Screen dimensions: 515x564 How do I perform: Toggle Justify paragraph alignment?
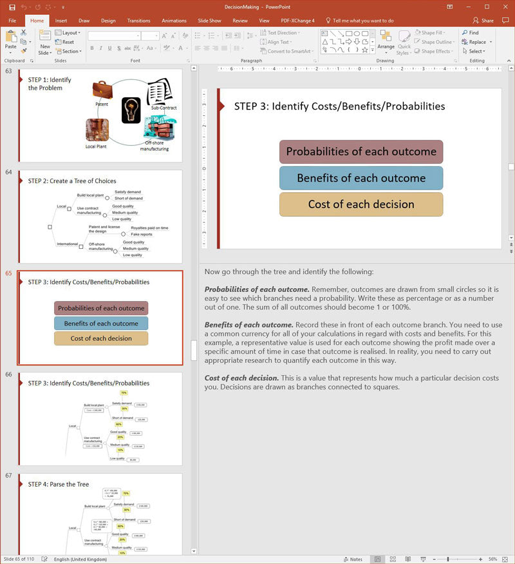point(224,48)
